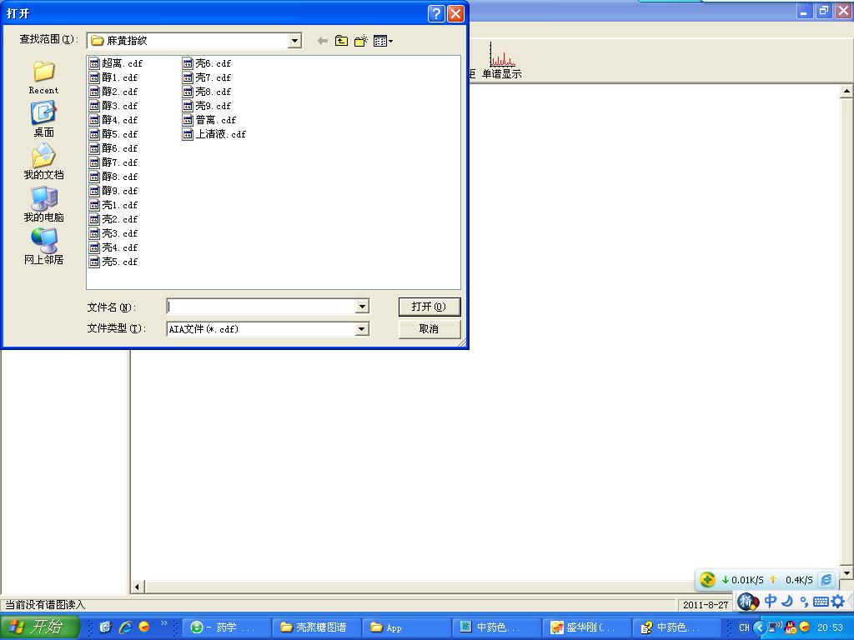
Task: Click the input method moon icon
Action: tap(787, 601)
